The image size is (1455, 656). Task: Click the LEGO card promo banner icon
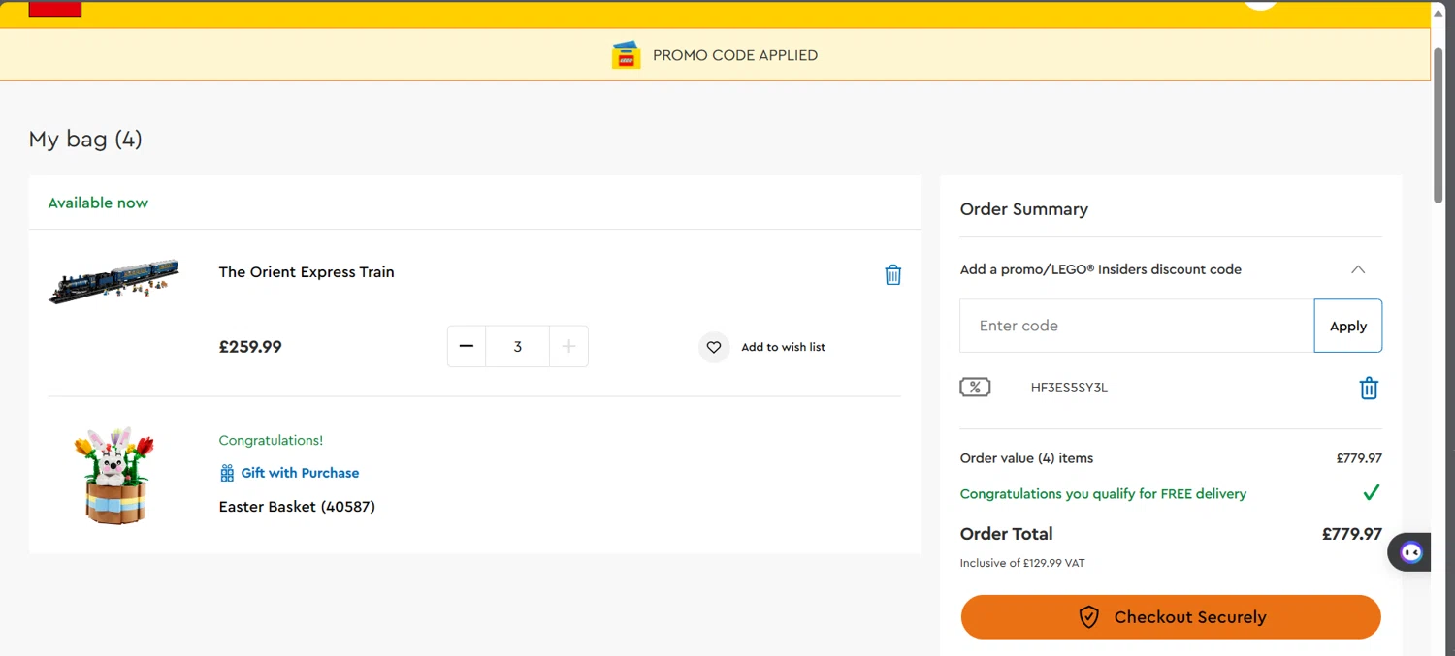click(x=627, y=55)
